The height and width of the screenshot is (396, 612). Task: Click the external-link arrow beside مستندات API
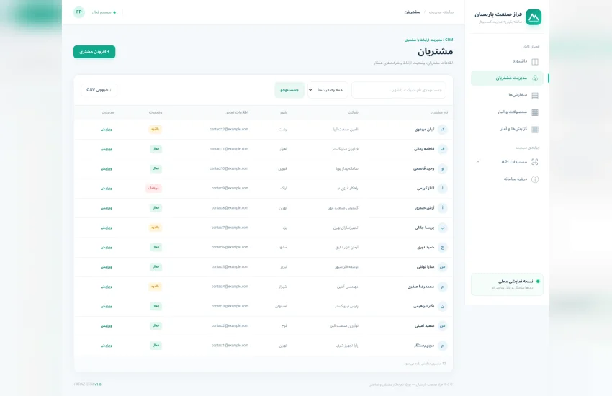[477, 162]
